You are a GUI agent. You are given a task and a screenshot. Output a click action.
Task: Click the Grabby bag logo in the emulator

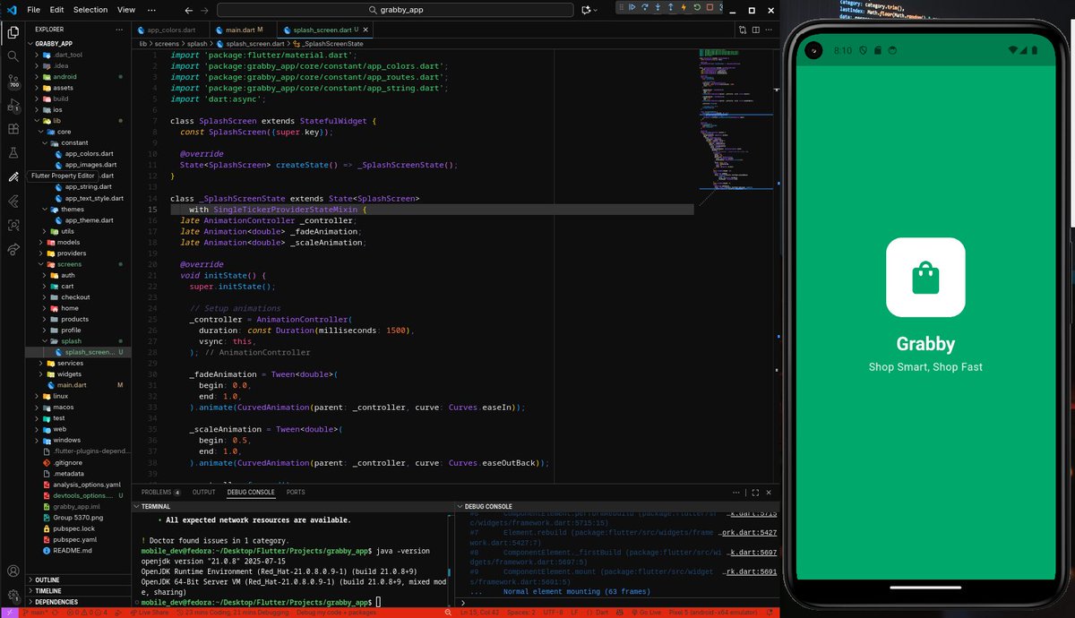tap(925, 278)
